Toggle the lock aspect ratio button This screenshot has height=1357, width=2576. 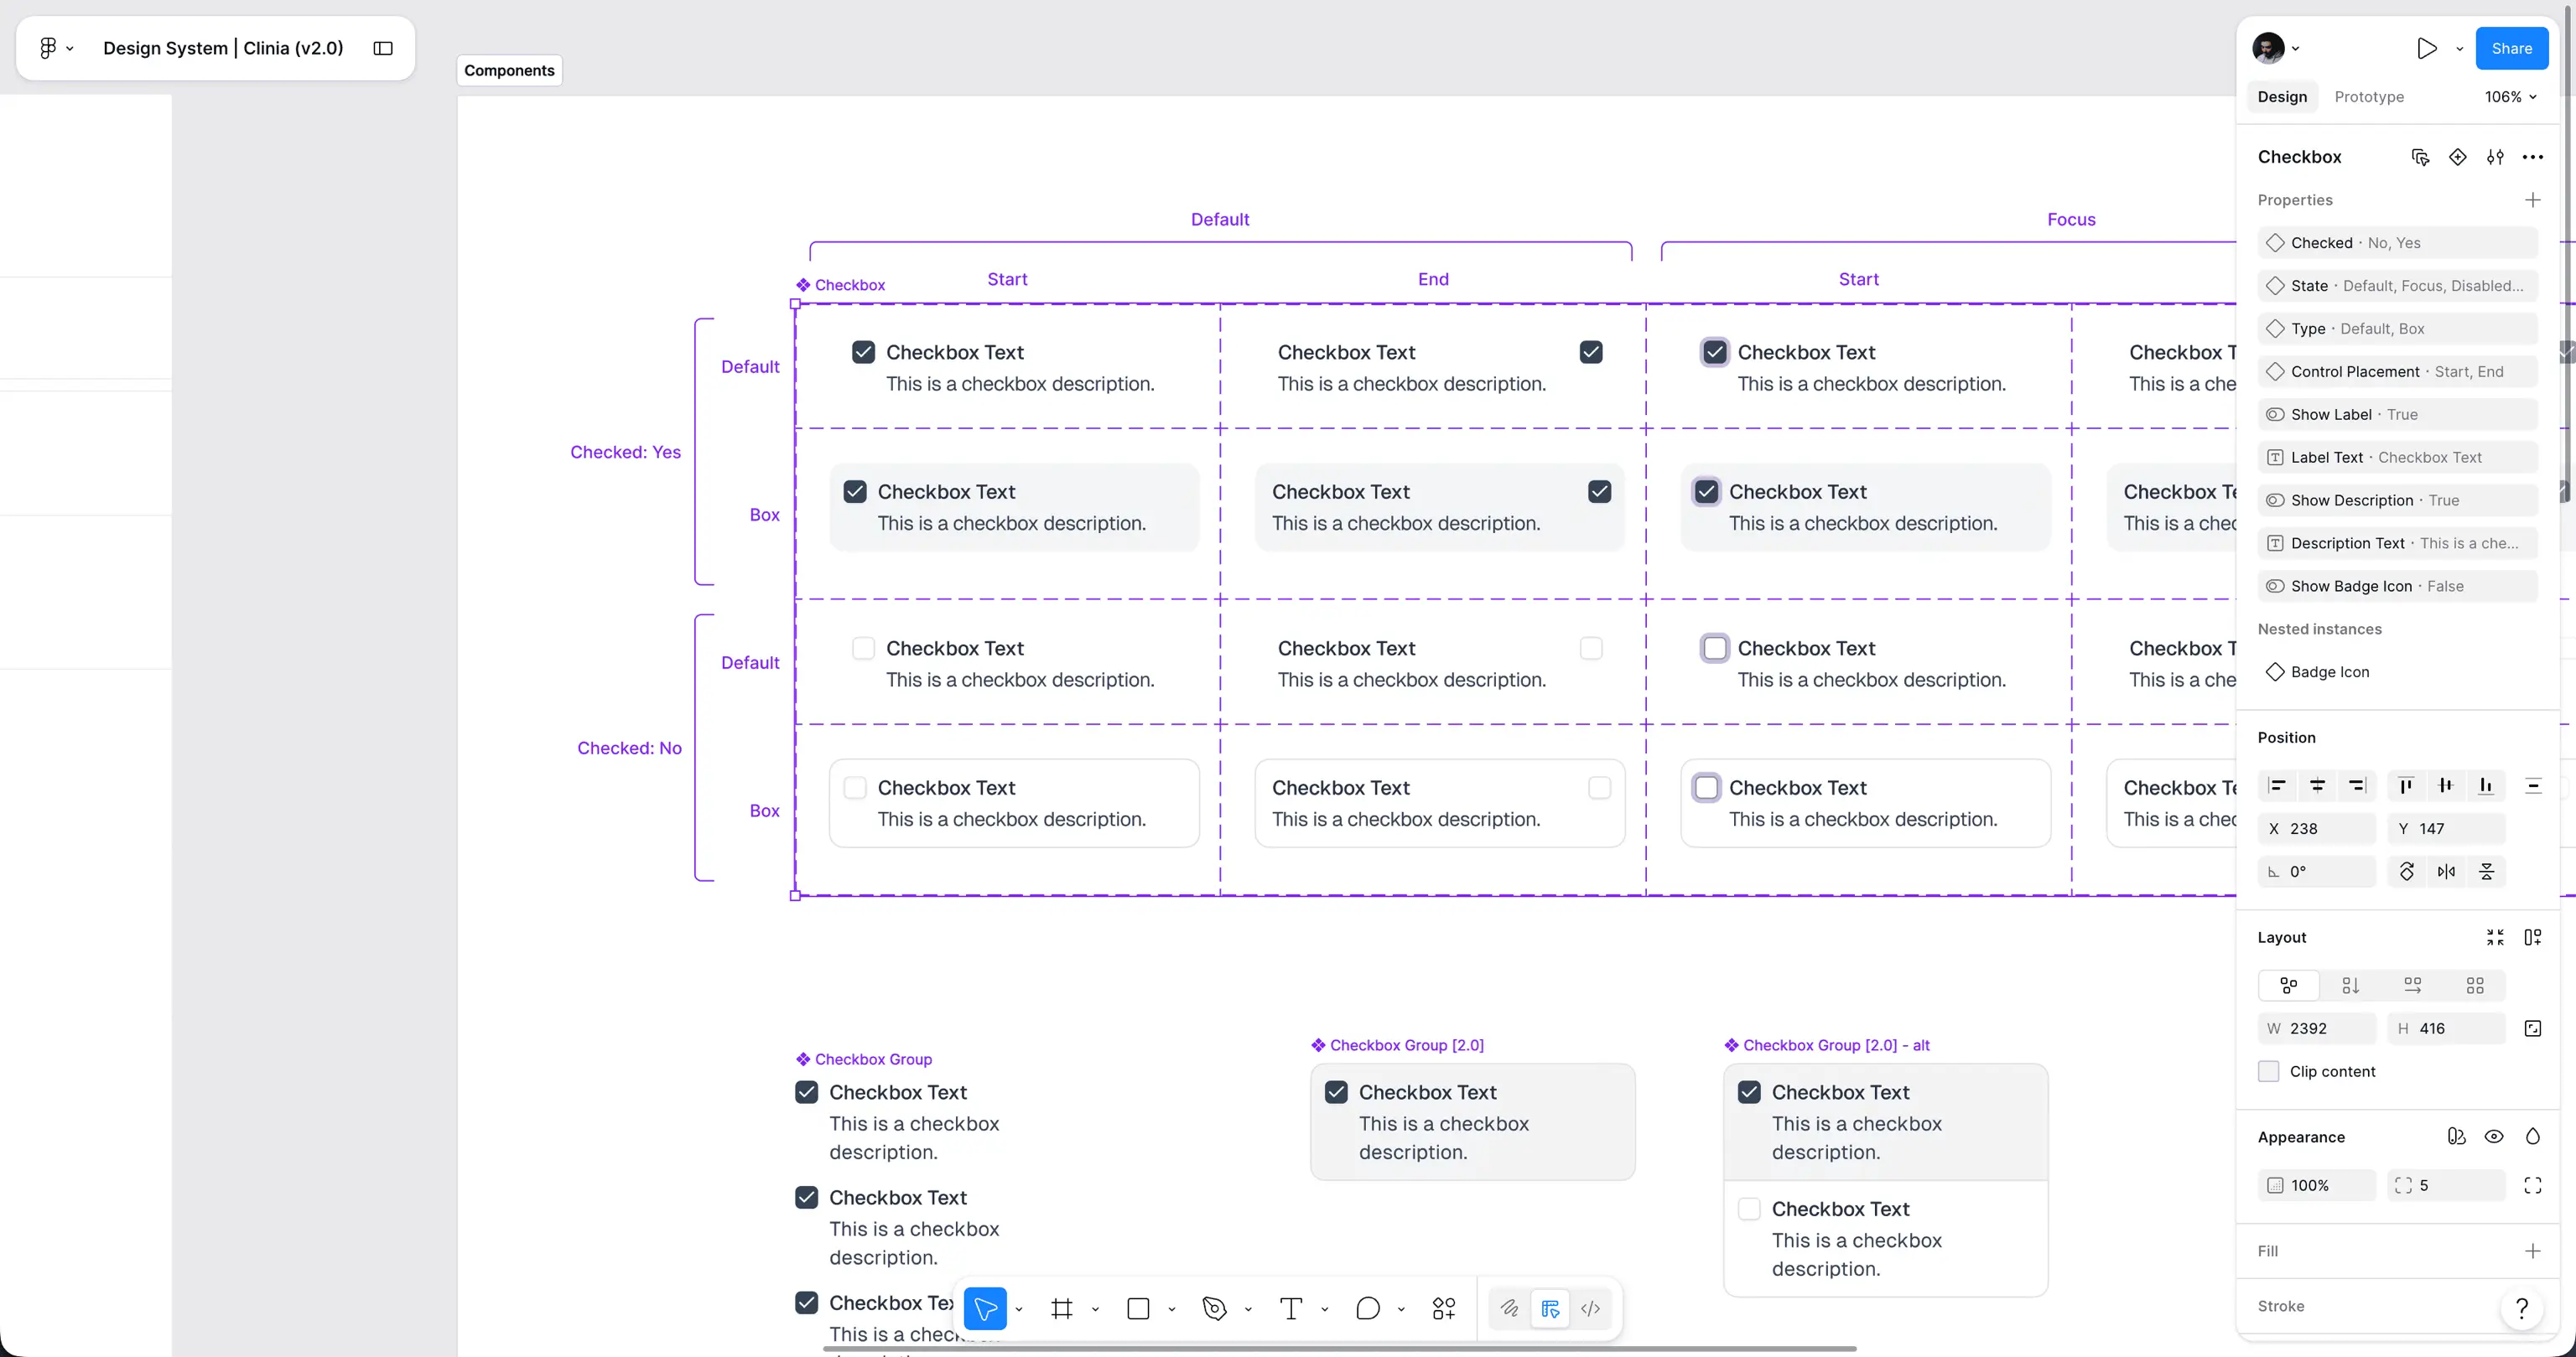tap(2533, 1028)
